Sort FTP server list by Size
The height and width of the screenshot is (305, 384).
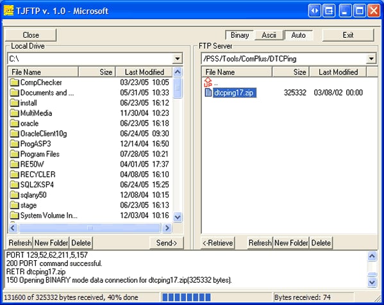290,72
